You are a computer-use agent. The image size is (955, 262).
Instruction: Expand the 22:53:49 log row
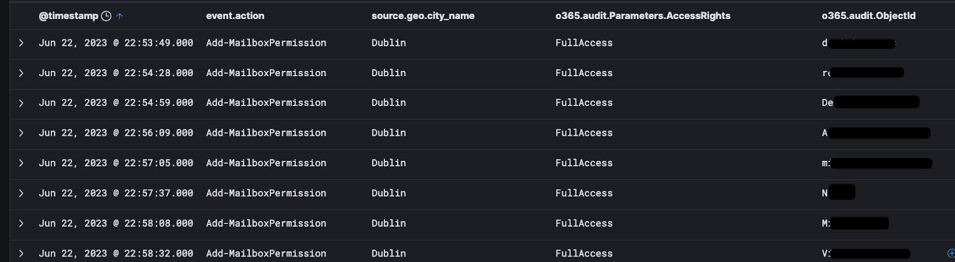[x=21, y=43]
